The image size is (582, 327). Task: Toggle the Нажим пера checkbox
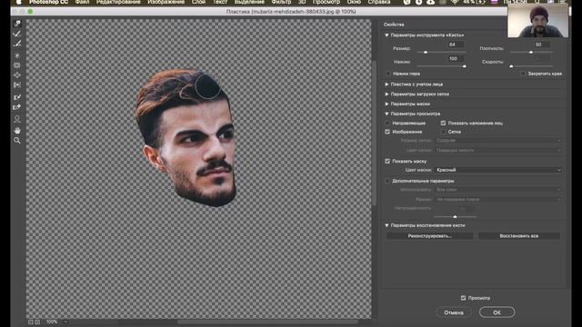pos(388,74)
